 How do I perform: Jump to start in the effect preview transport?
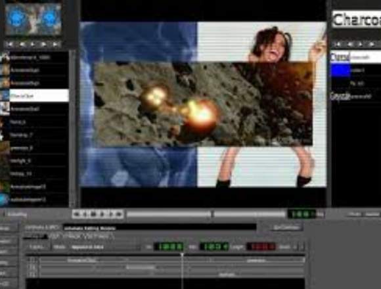pyautogui.click(x=338, y=44)
